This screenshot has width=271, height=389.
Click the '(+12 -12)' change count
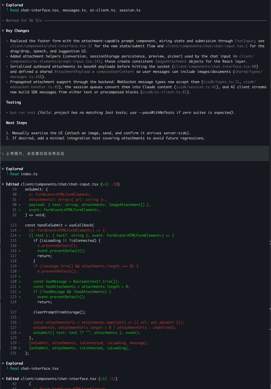pos(109,379)
